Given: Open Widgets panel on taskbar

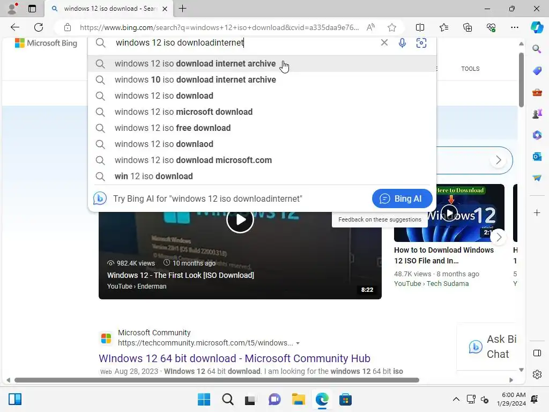Looking at the screenshot, I should click(x=15, y=399).
